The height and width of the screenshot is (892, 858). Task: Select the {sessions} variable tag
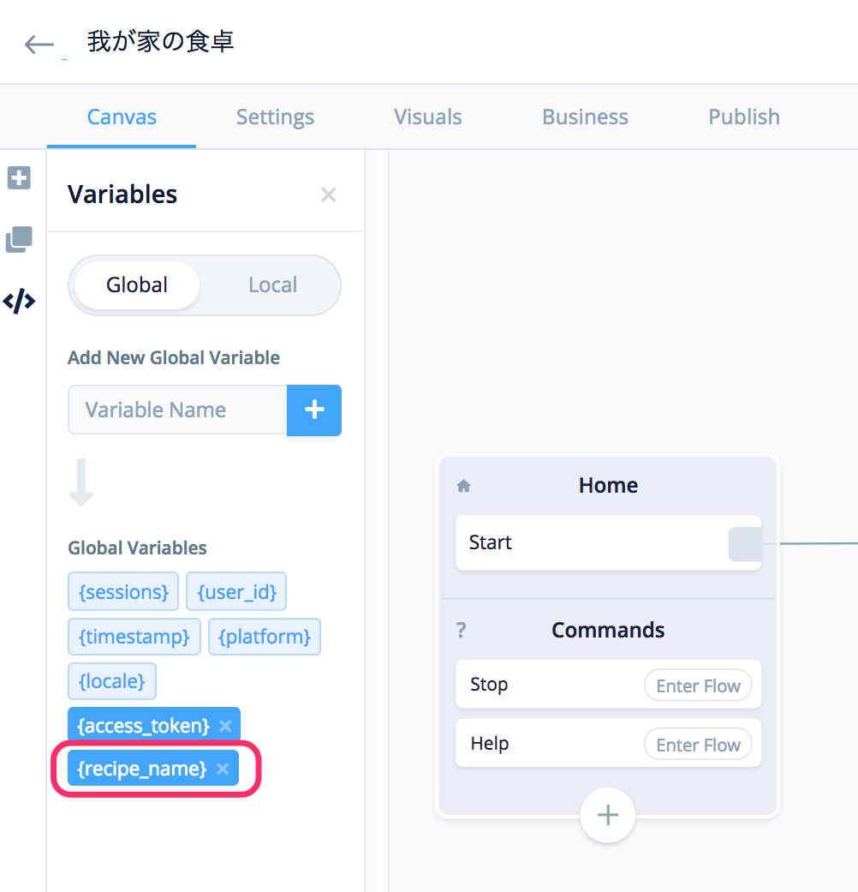(123, 592)
